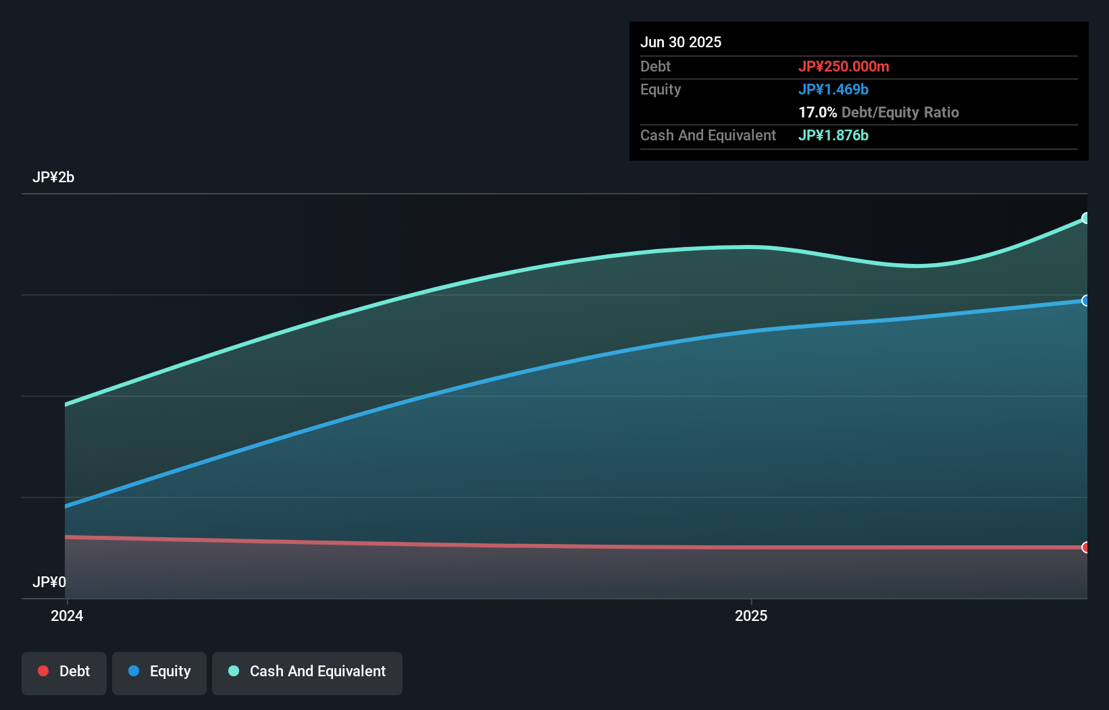Select the Debt data point marker at chart end

1086,547
